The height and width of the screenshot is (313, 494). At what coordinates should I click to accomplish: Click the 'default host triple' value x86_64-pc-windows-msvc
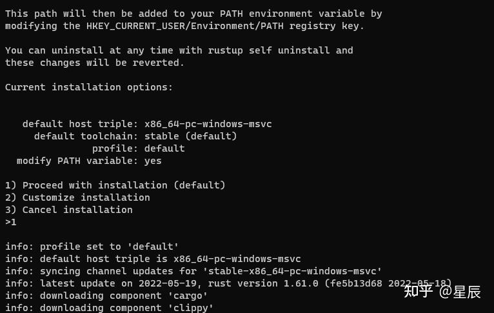[x=208, y=124]
